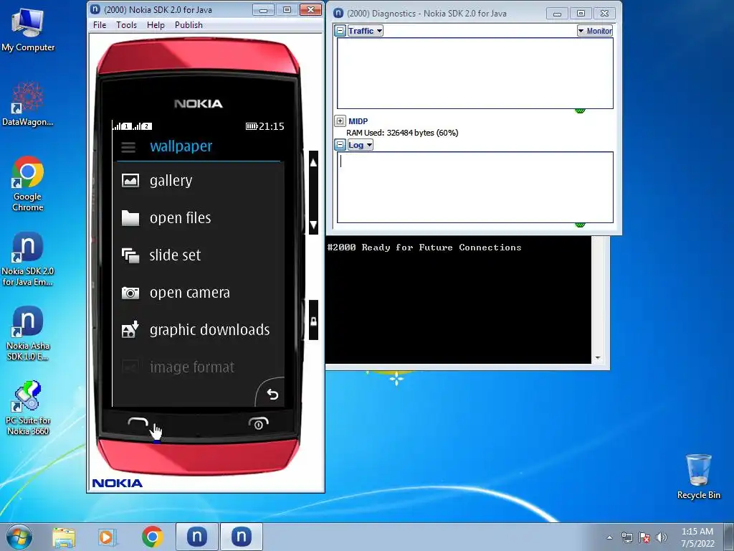The image size is (734, 551).
Task: Select Nokia Asha SDK 1.0 desktop icon
Action: click(28, 333)
